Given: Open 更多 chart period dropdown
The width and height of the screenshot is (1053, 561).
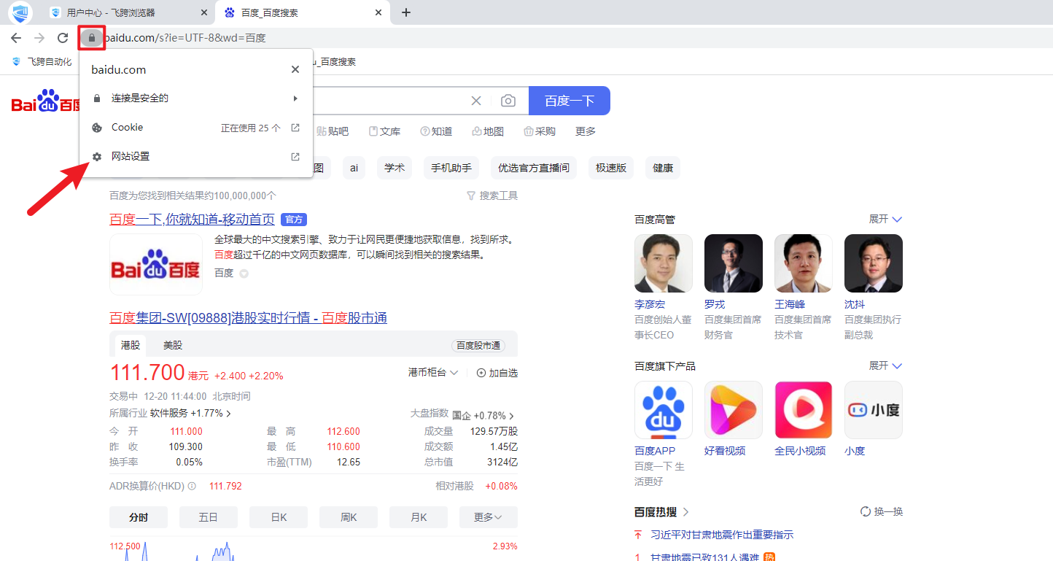Looking at the screenshot, I should 489,517.
